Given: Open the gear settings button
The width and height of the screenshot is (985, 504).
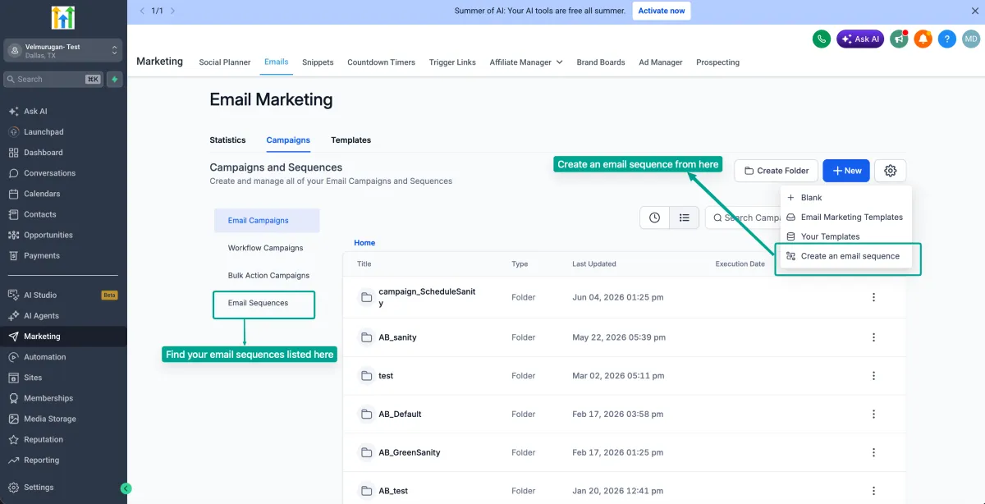Looking at the screenshot, I should [x=891, y=171].
